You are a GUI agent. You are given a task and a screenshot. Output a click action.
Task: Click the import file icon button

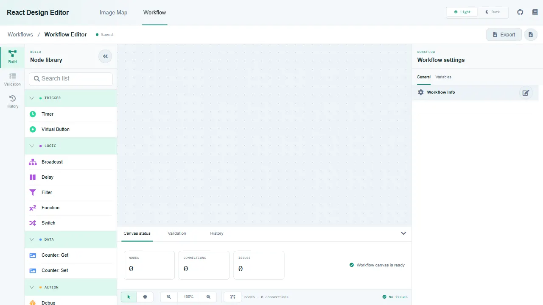531,35
